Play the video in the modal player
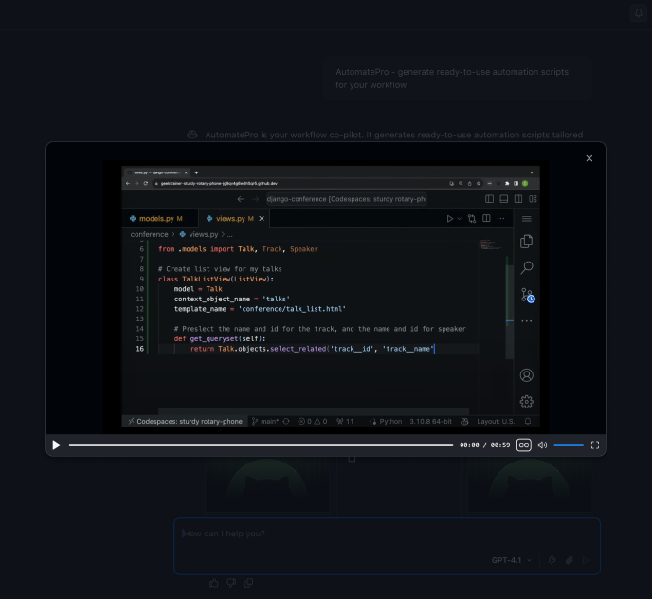Screen dimensions: 652x599 pos(57,445)
